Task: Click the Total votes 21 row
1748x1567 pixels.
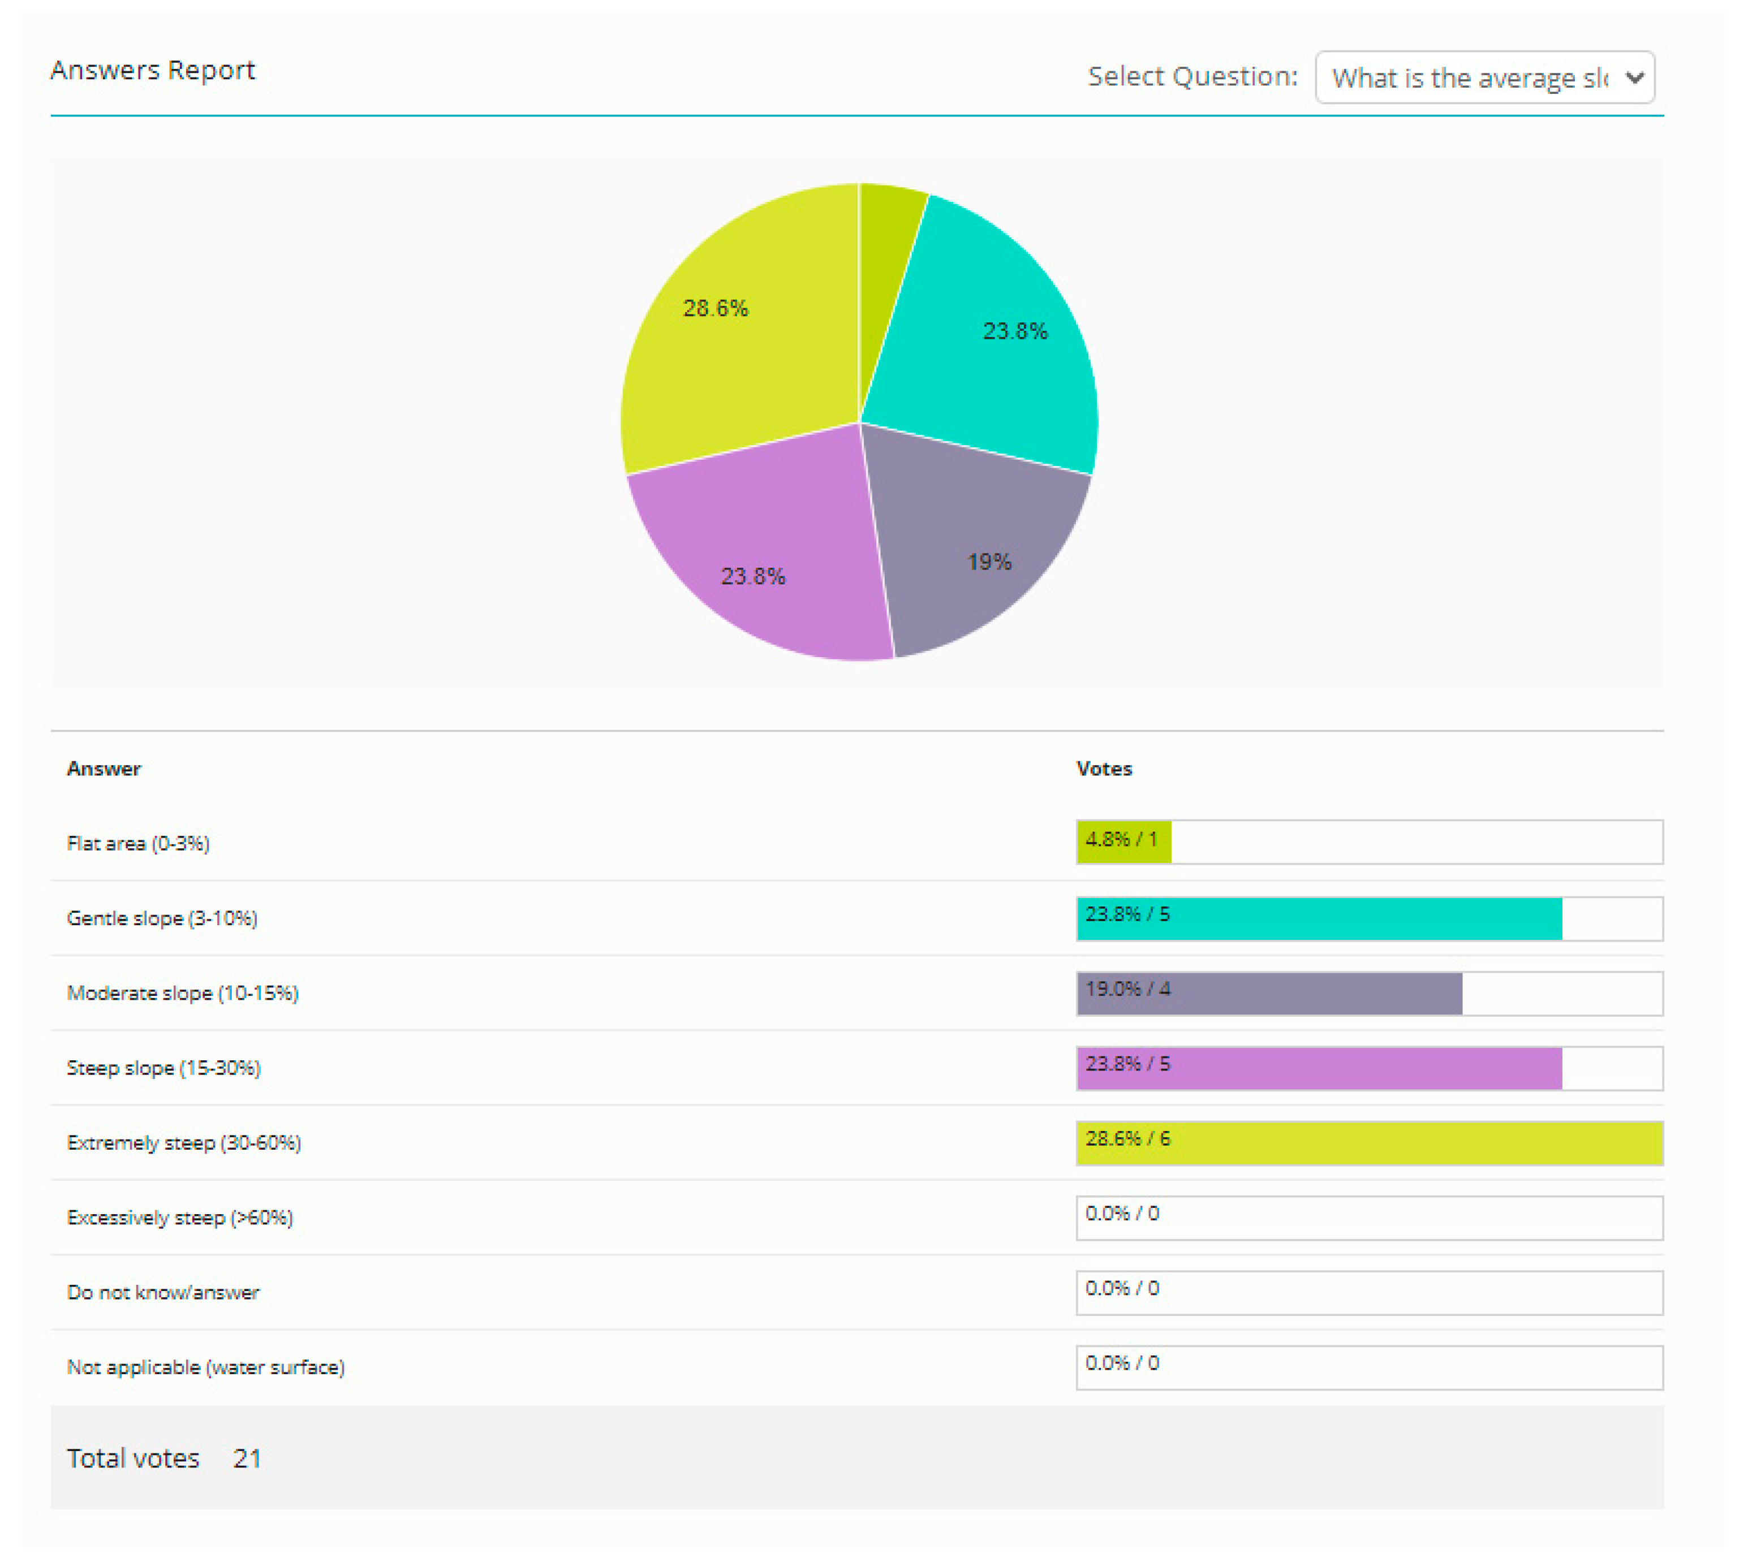Action: click(163, 1458)
